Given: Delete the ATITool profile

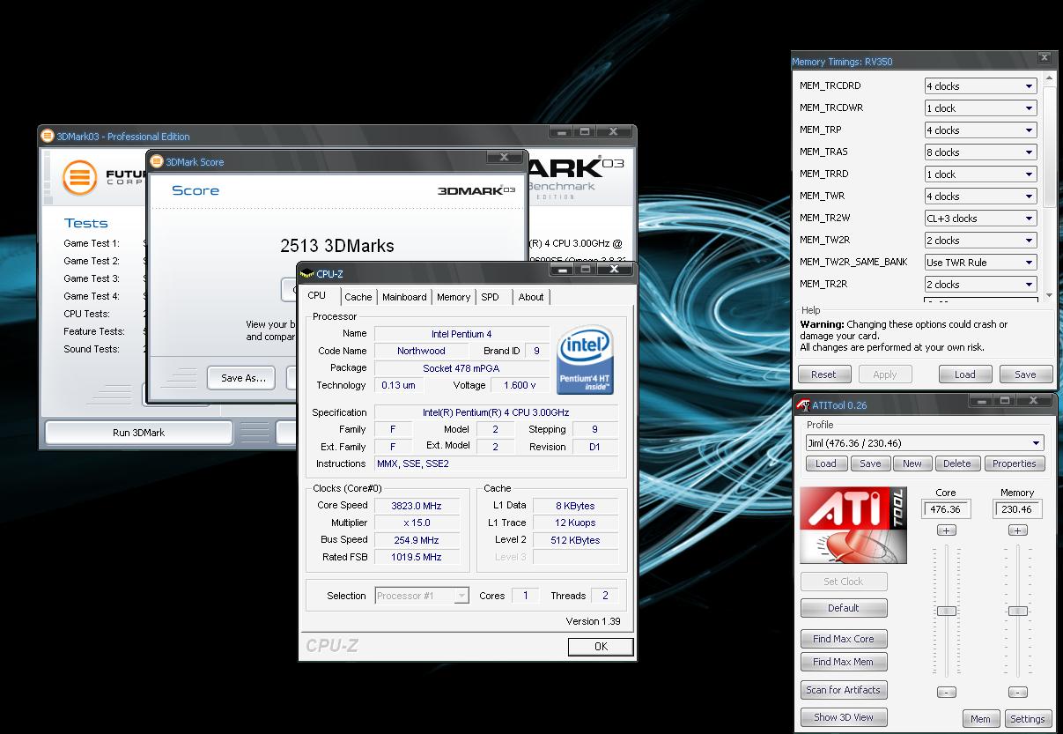Looking at the screenshot, I should pos(957,463).
